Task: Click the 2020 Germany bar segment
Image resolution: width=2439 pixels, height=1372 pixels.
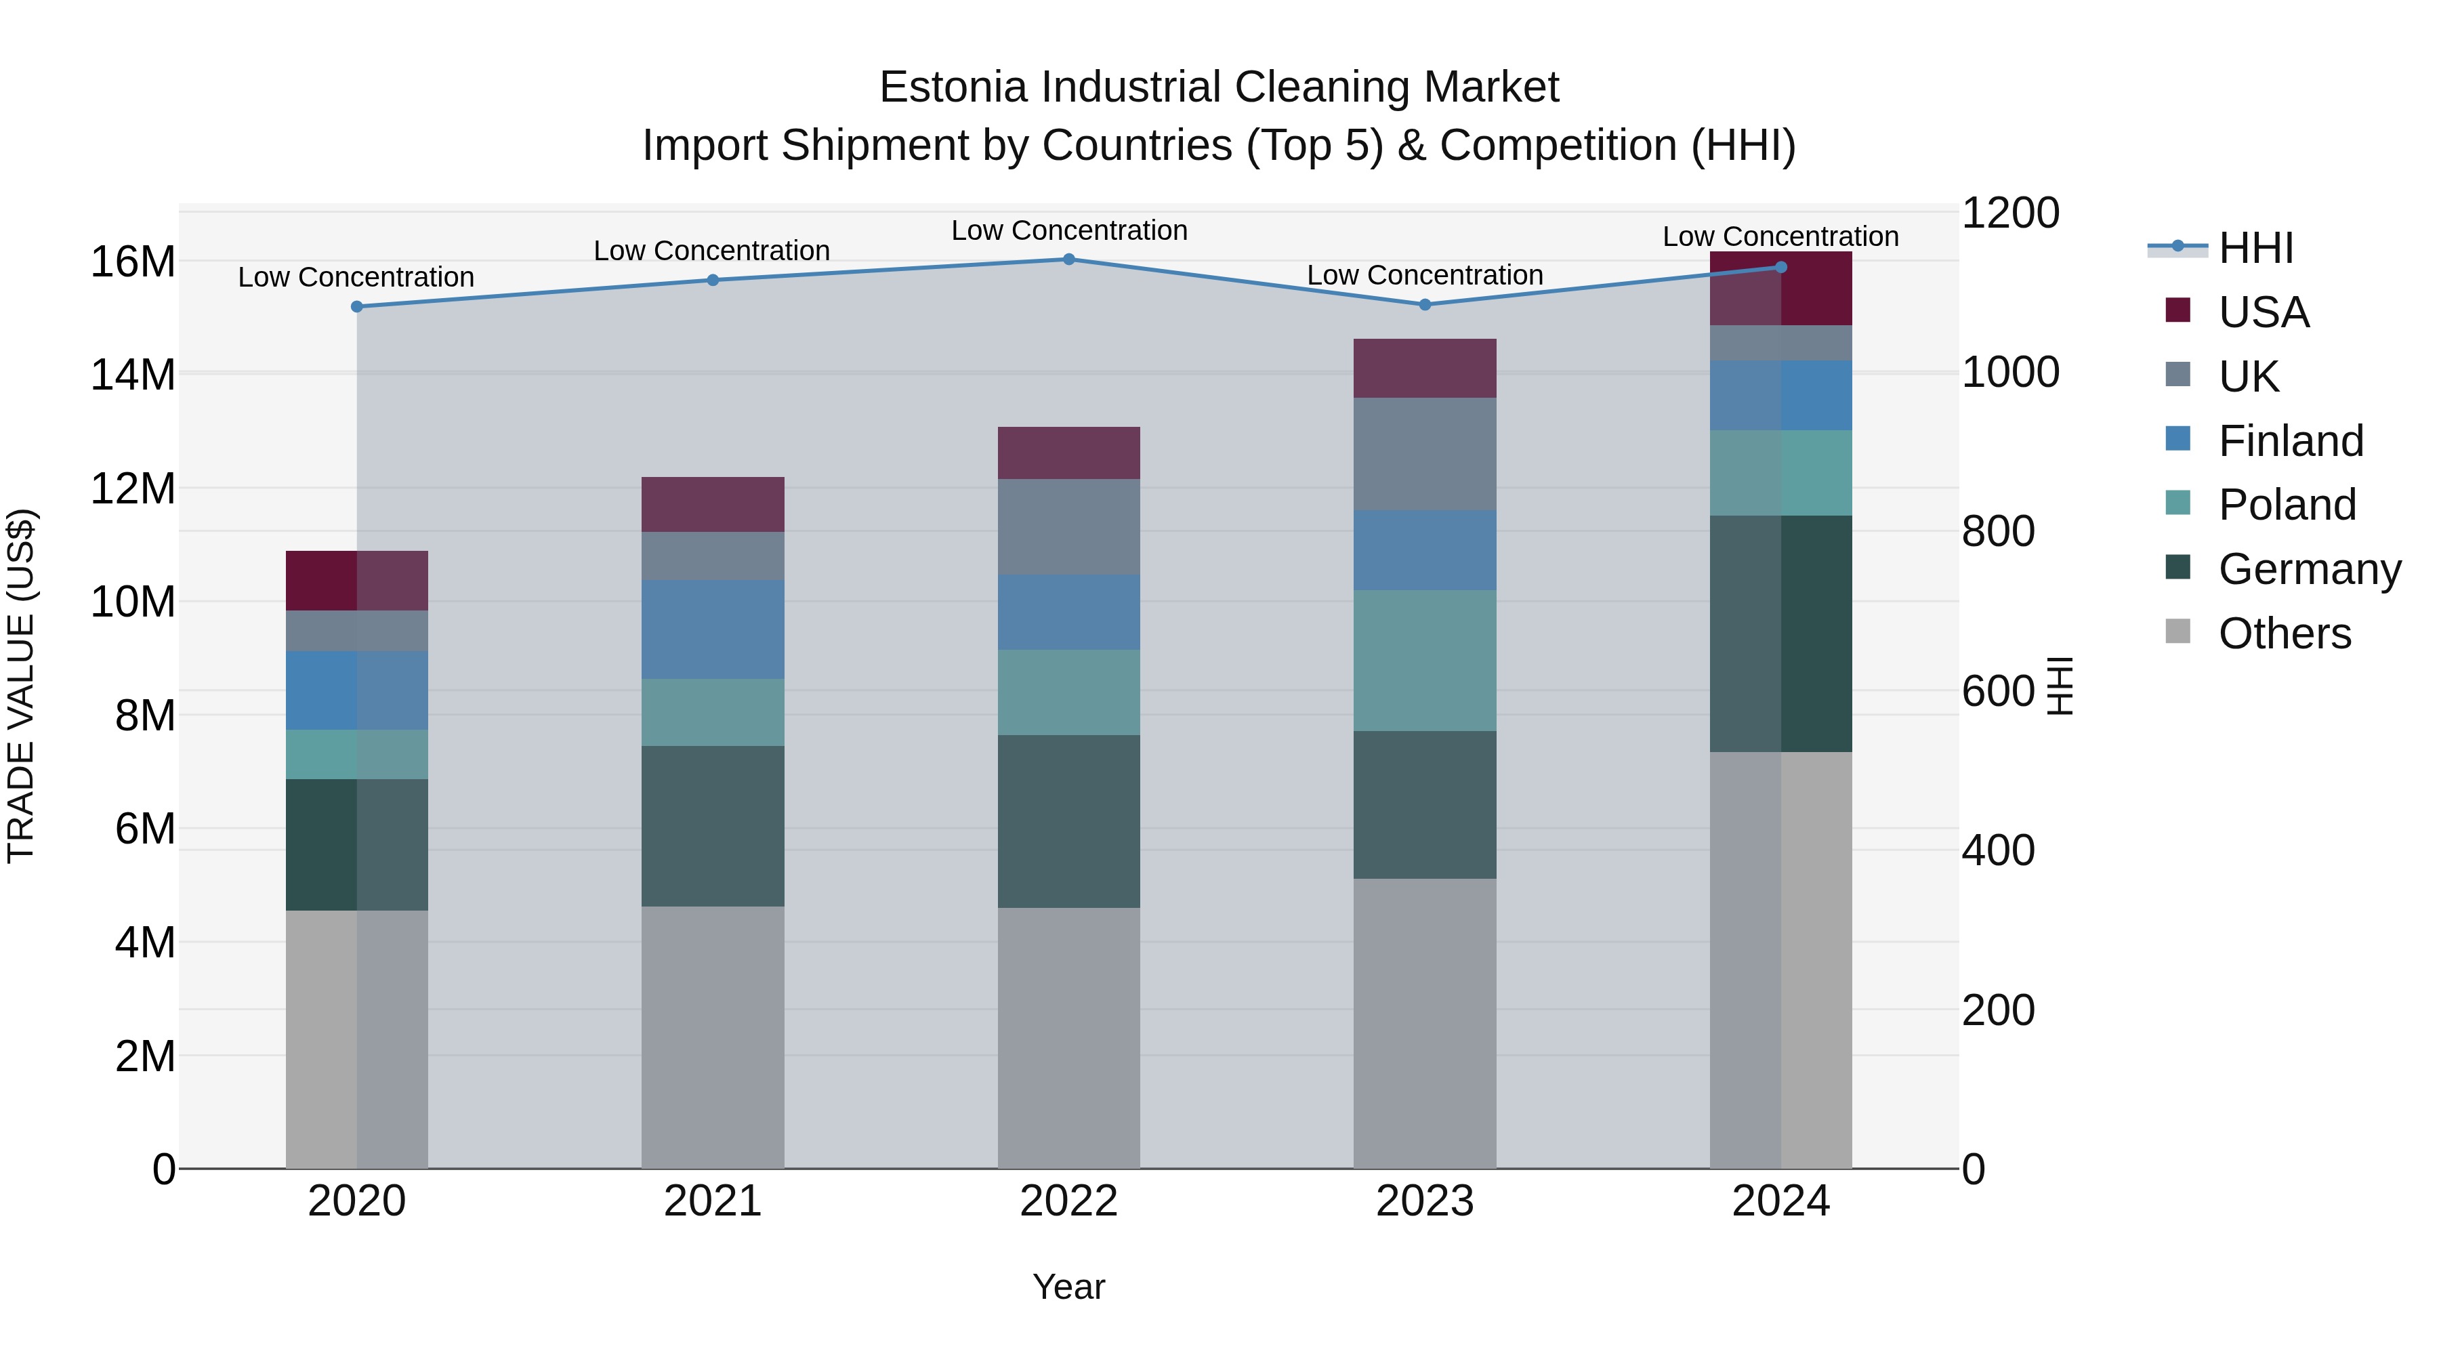Action: click(357, 845)
